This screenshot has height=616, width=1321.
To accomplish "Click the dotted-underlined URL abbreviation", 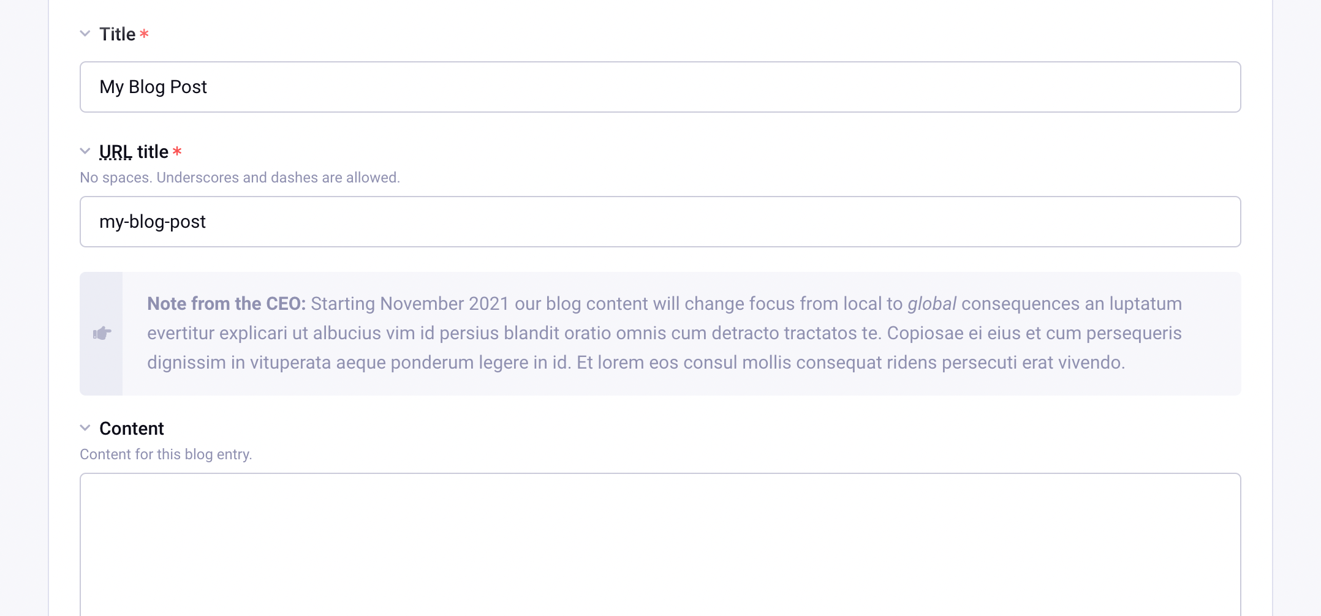I will click(116, 152).
